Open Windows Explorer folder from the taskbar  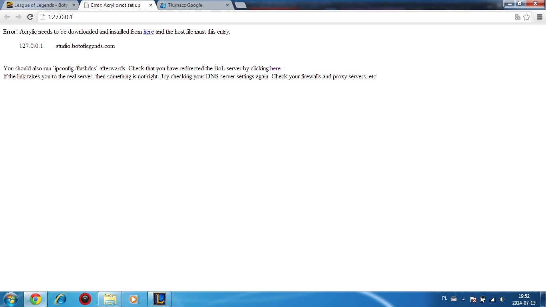pos(110,299)
